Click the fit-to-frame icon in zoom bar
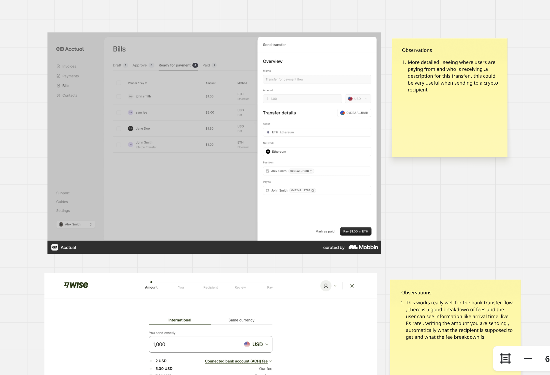The width and height of the screenshot is (550, 375). pyautogui.click(x=505, y=358)
